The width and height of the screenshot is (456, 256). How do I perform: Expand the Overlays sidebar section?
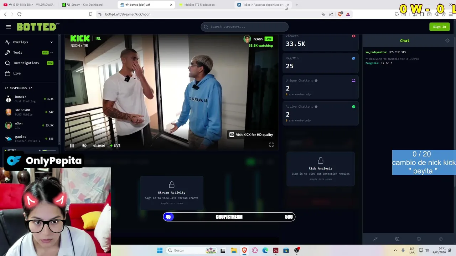tap(29, 42)
